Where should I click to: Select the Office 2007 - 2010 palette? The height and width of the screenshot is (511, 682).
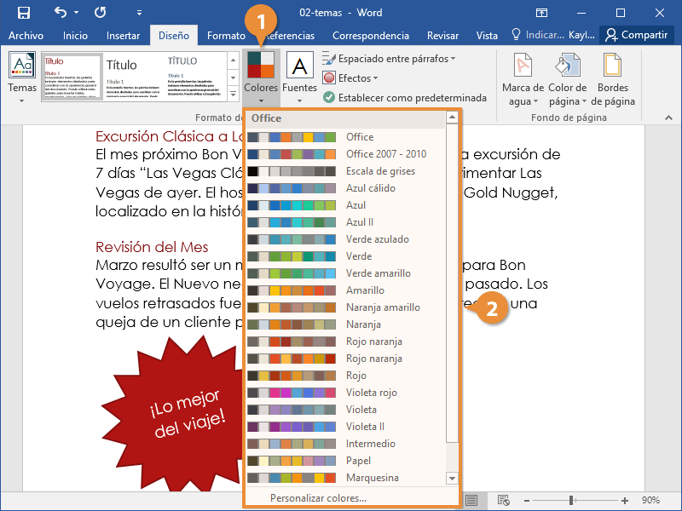pyautogui.click(x=346, y=154)
